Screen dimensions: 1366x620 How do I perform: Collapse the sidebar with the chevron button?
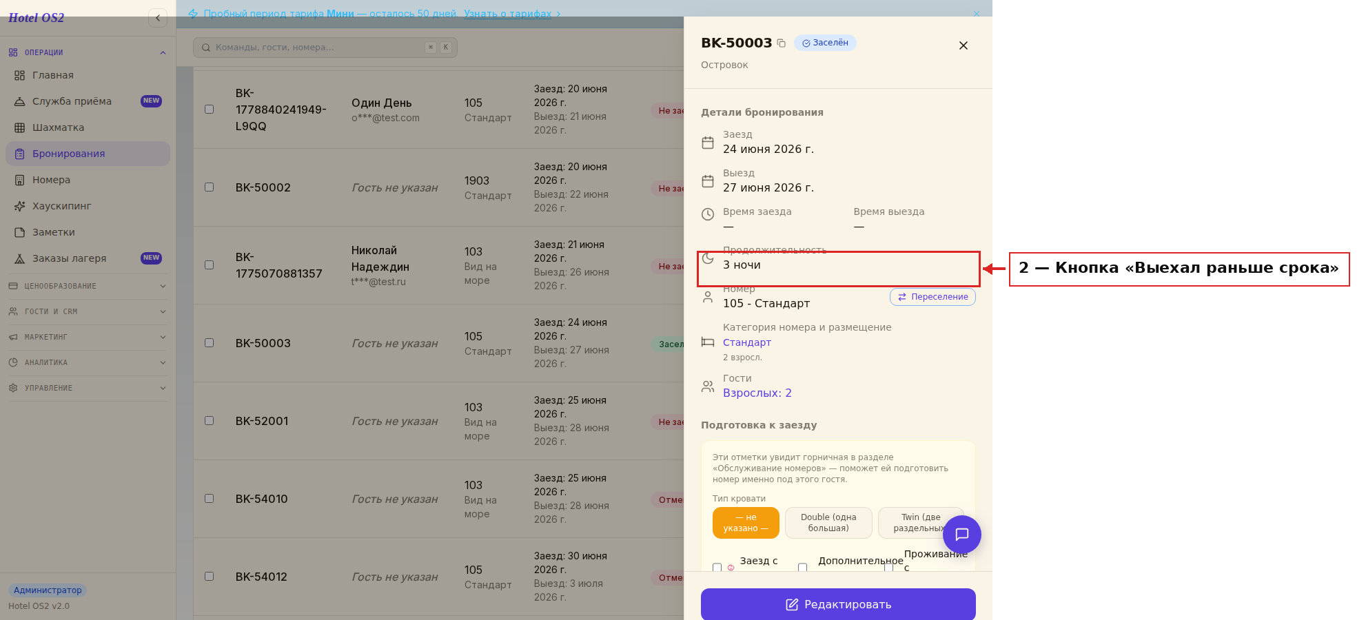(158, 18)
